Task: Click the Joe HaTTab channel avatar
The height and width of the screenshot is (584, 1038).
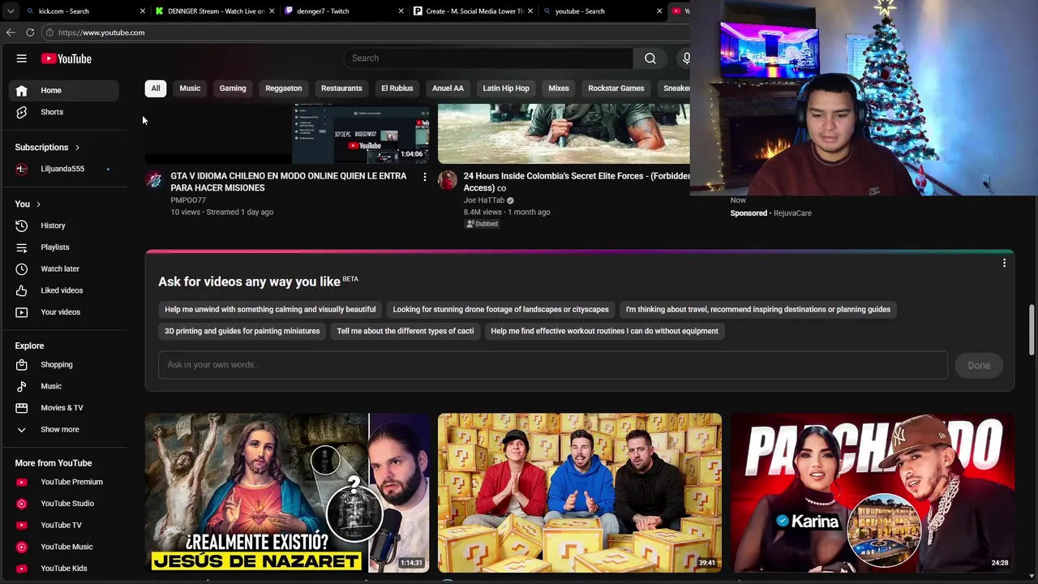Action: 447,180
